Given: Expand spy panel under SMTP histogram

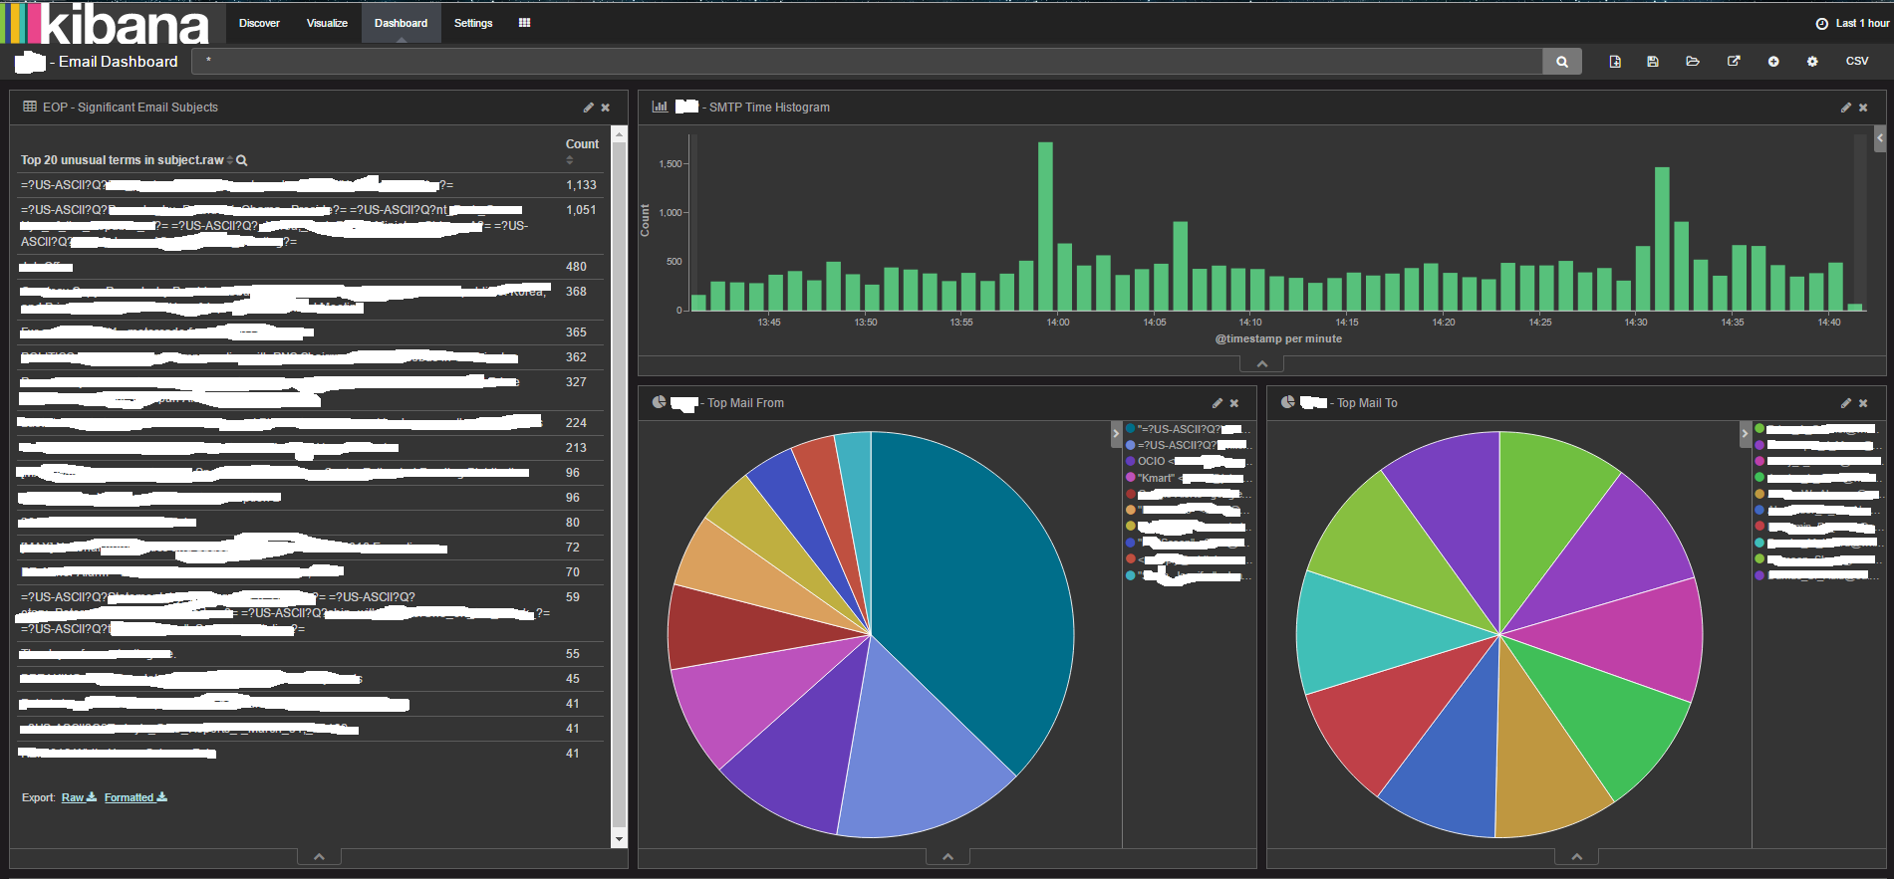Looking at the screenshot, I should (x=1262, y=364).
